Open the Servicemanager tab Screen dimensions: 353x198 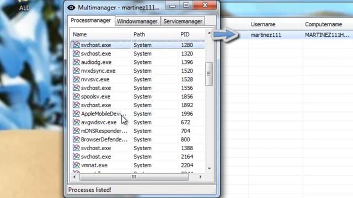point(183,21)
